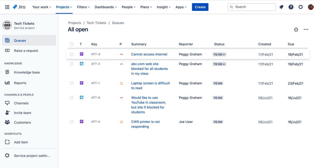Open the app switcher grid icon
314x168 pixels.
click(x=7, y=7)
